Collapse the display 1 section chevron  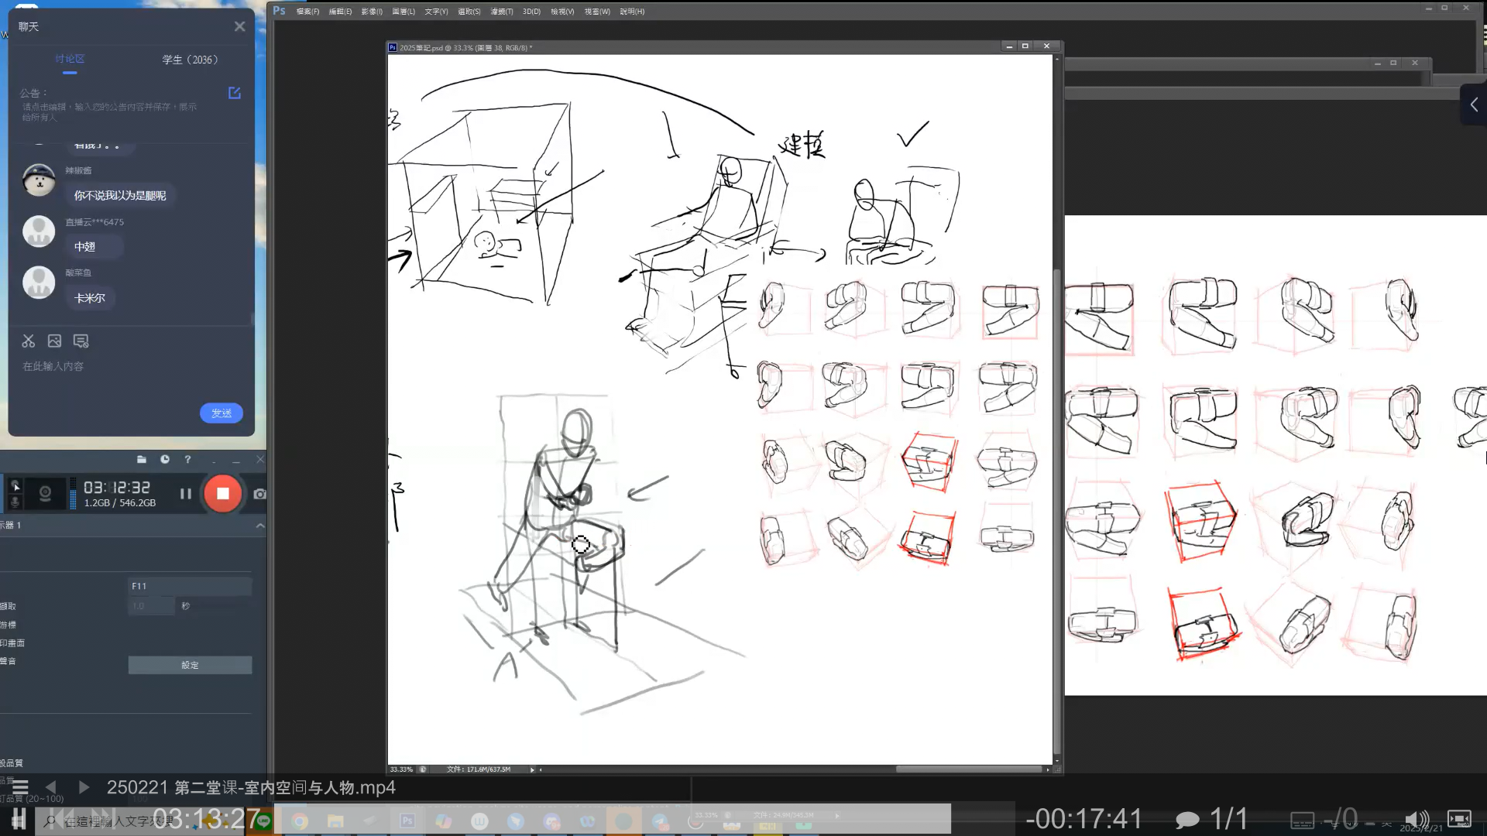(260, 526)
